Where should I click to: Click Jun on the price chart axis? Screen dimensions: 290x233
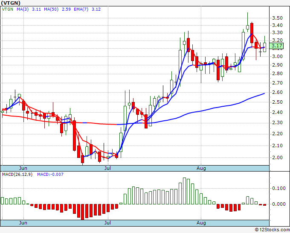pyautogui.click(x=23, y=168)
